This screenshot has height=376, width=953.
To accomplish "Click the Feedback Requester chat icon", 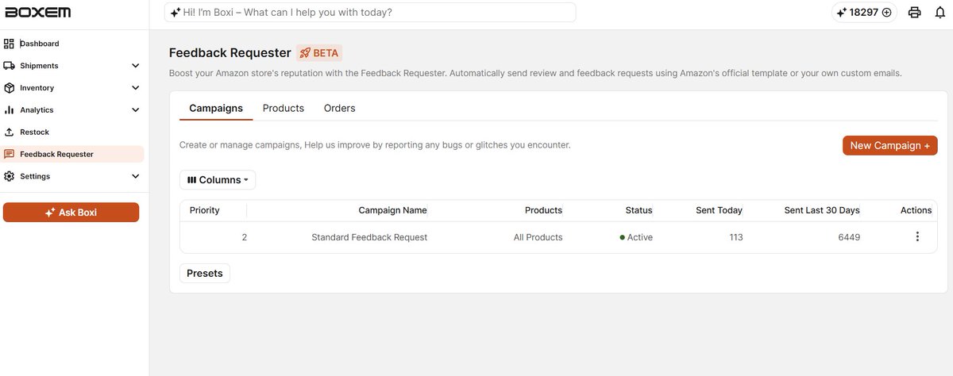I will pos(9,155).
